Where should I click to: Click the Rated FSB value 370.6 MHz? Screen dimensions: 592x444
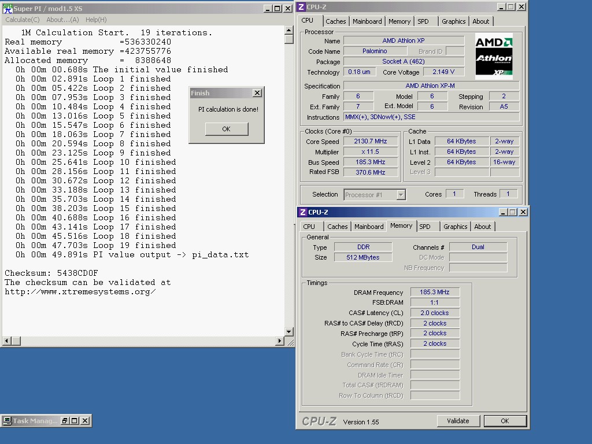[371, 172]
